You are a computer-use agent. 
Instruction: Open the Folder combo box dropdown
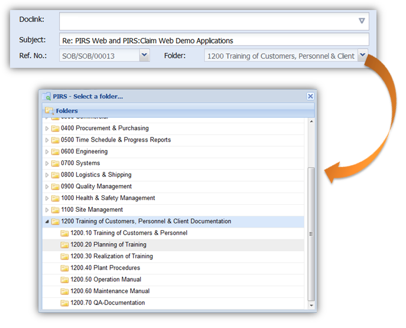[363, 55]
